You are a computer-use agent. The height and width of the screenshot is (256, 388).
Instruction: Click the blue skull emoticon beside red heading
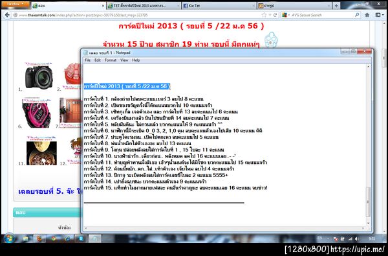pyautogui.click(x=271, y=40)
